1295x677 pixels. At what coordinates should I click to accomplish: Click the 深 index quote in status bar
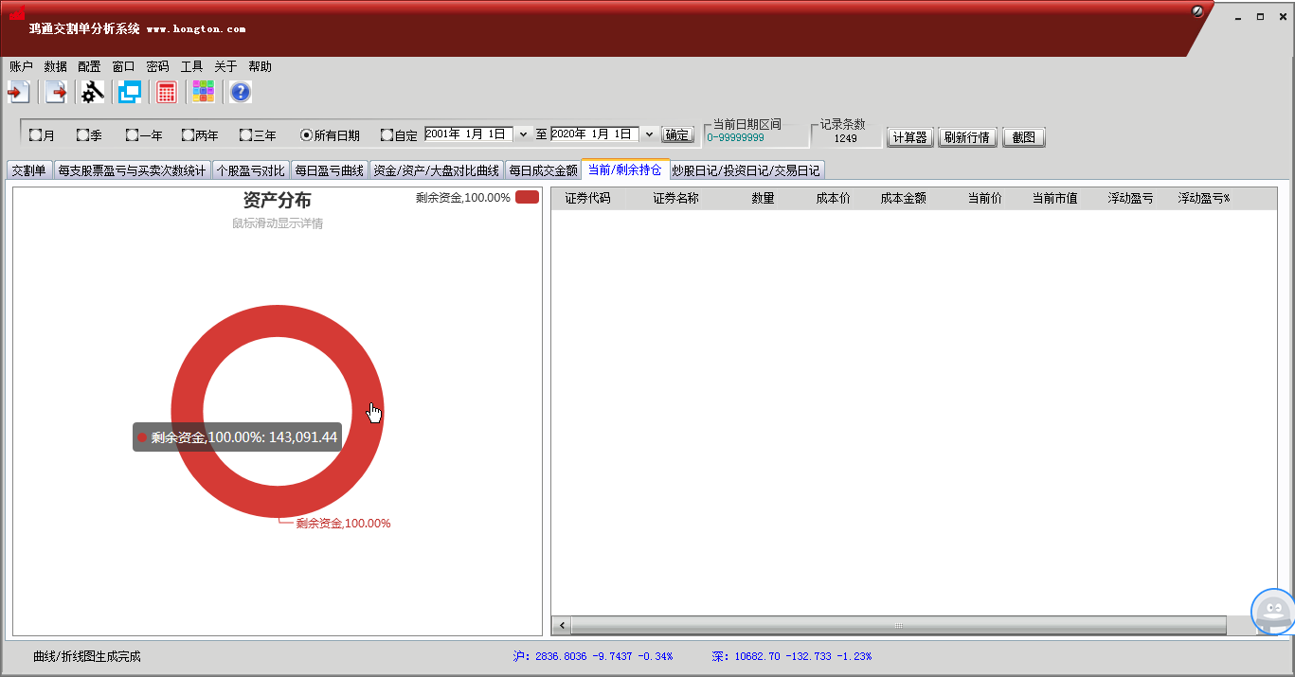[x=791, y=656]
